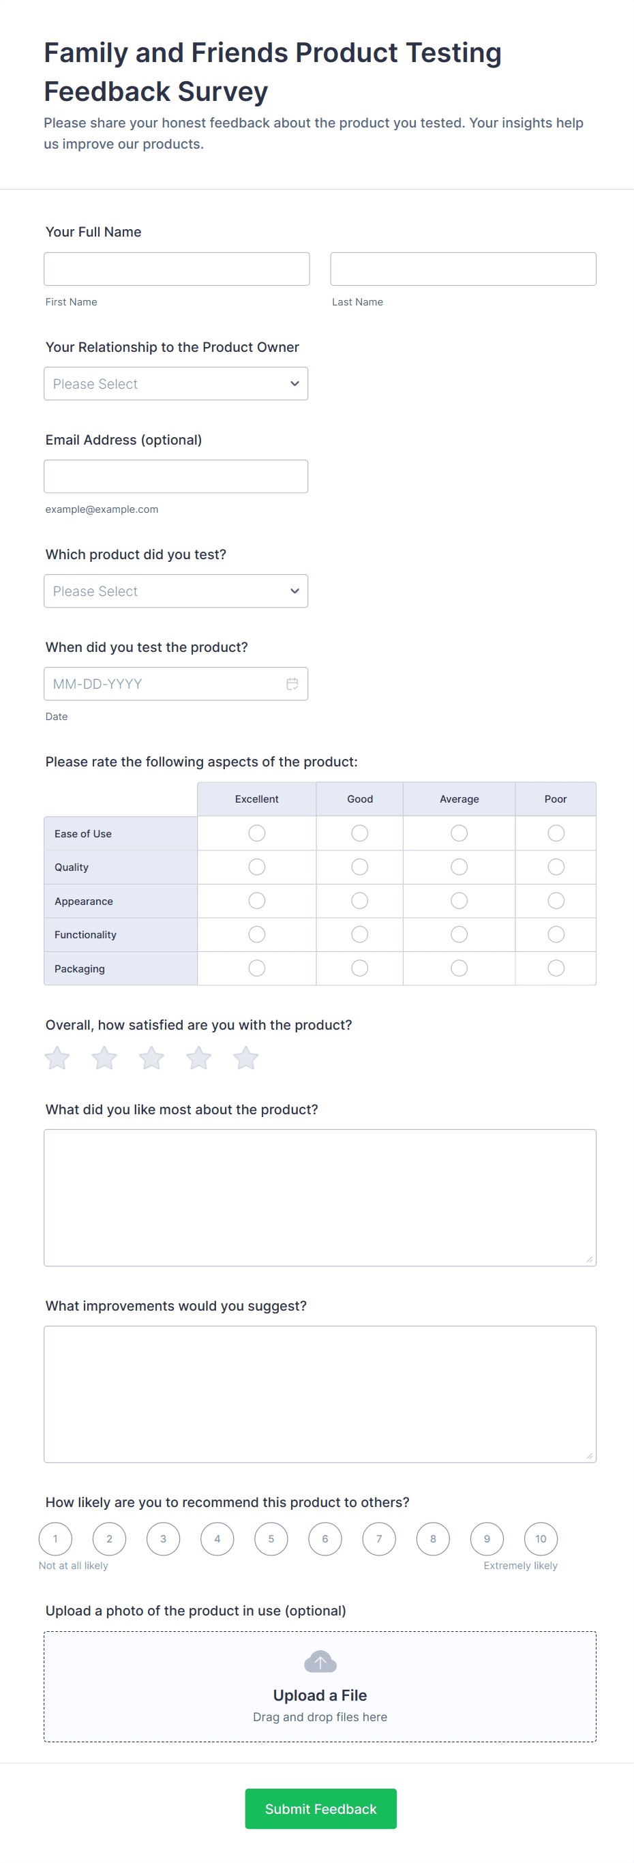Viewport: 634px width, 1863px height.
Task: Give a five-star satisfaction rating
Action: [246, 1058]
